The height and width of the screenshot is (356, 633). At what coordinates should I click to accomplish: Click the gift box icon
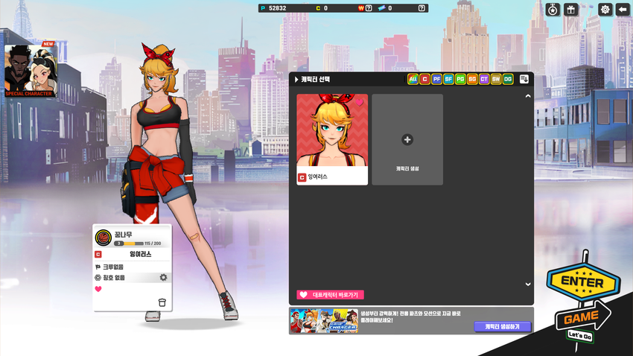click(571, 10)
